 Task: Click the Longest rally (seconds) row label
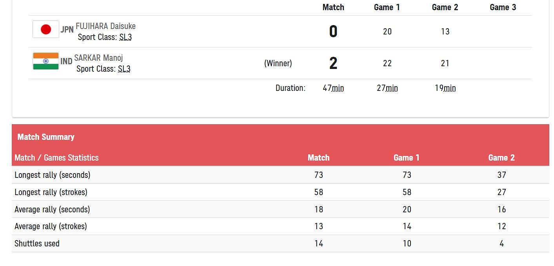click(52, 175)
